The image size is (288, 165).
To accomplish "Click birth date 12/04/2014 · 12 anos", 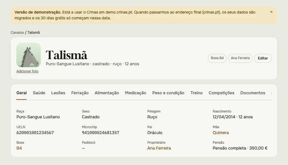I will tap(233, 117).
